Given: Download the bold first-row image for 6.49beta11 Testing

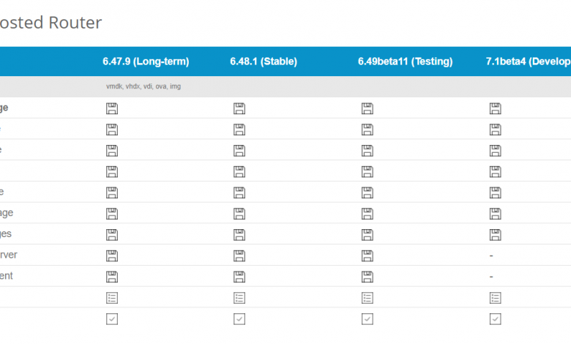Looking at the screenshot, I should point(367,108).
